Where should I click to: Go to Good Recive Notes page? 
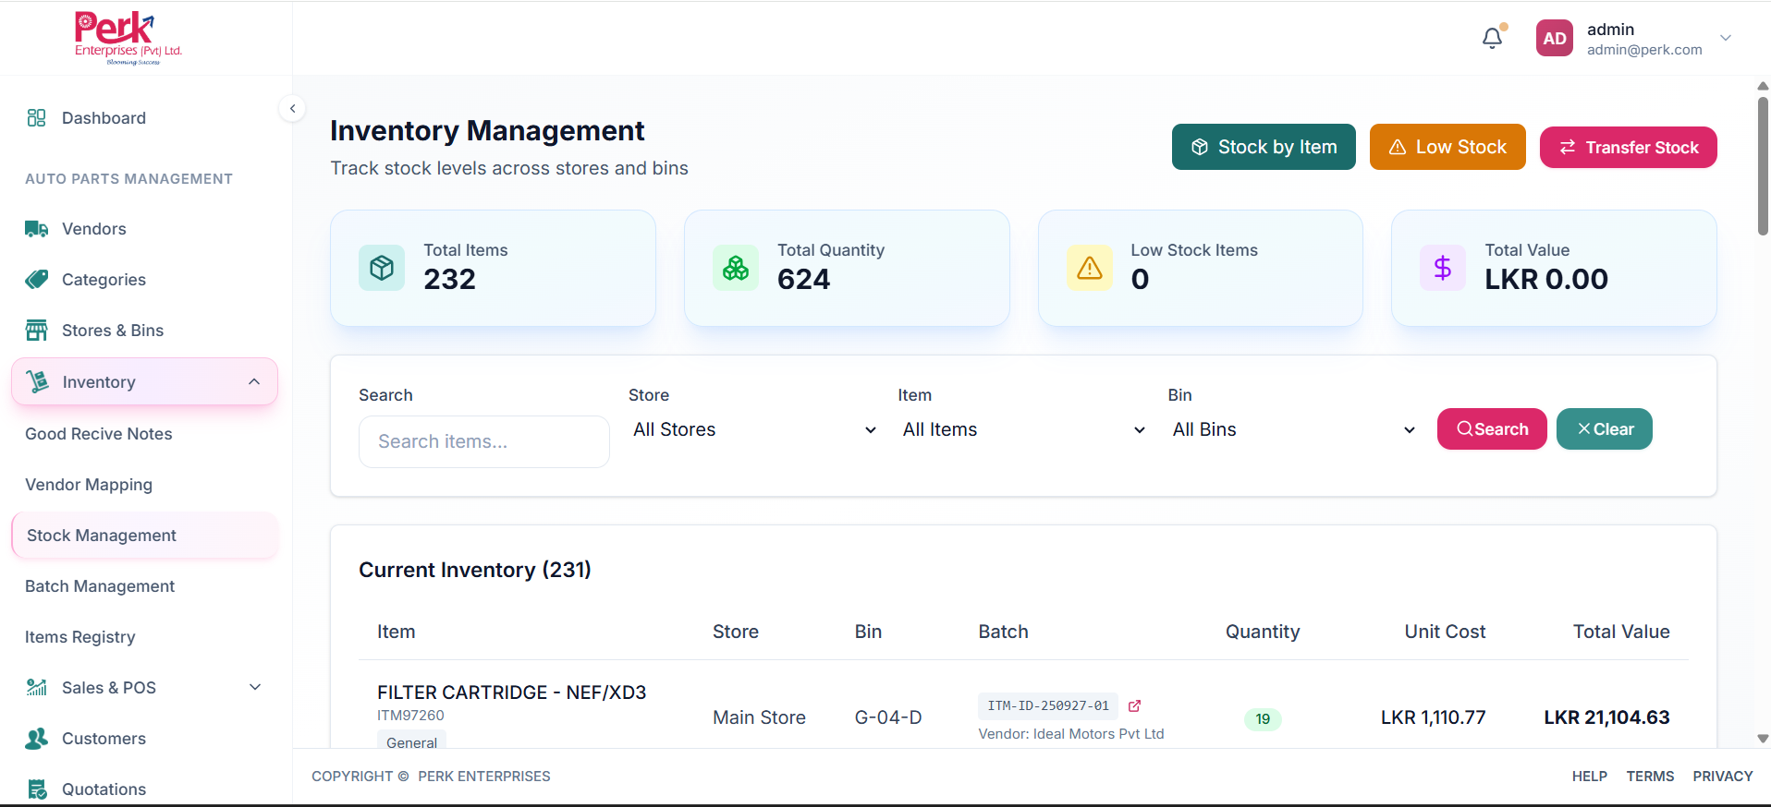pyautogui.click(x=99, y=434)
